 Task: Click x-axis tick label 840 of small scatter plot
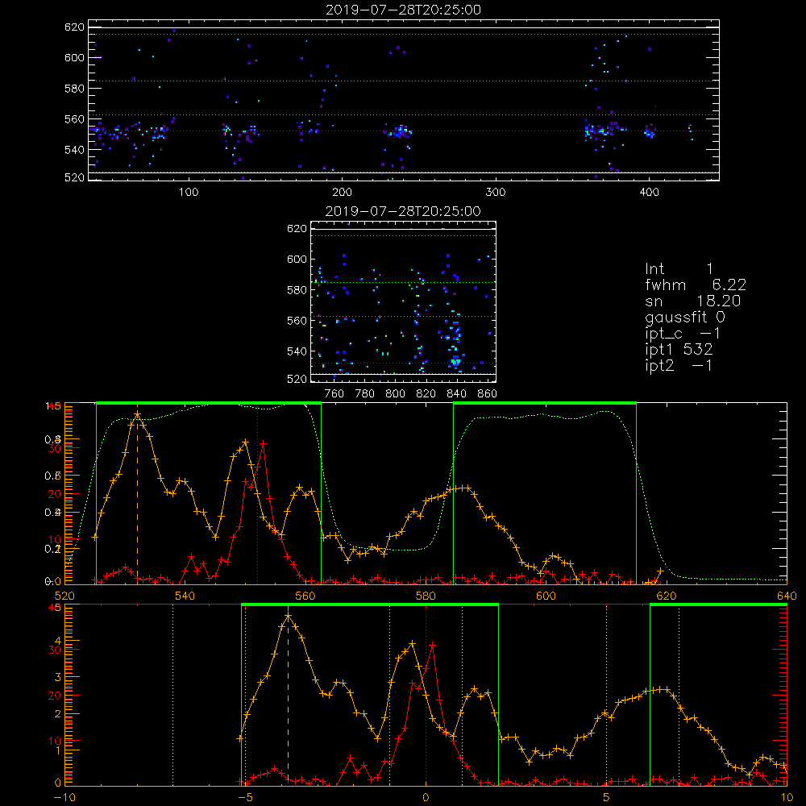click(x=456, y=394)
